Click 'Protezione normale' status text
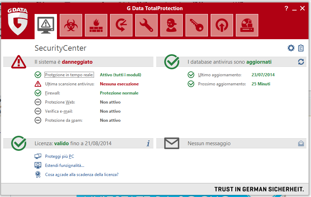The width and height of the screenshot is (311, 197). [x=119, y=93]
